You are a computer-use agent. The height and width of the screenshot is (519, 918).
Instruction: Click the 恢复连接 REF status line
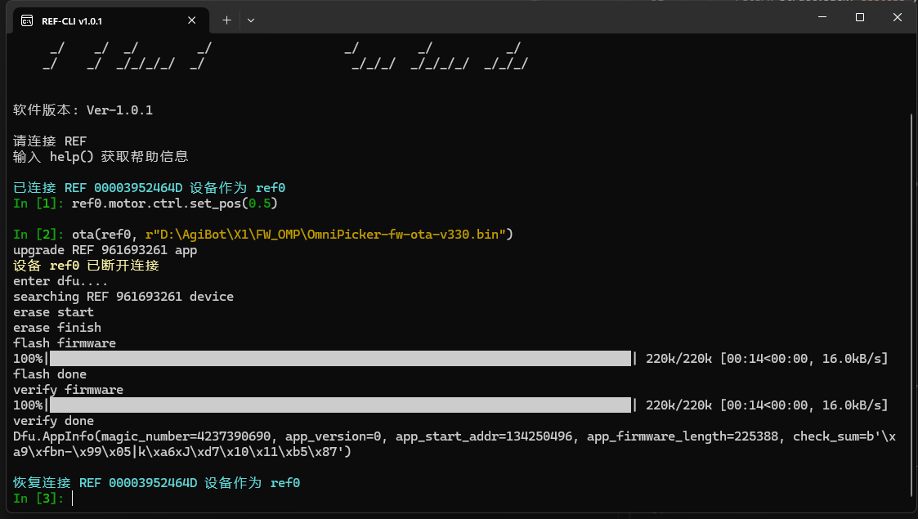click(156, 483)
